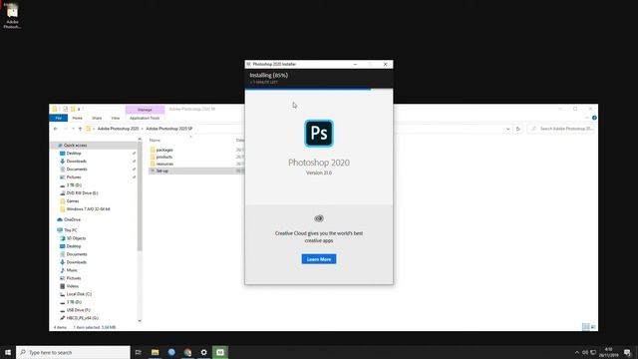This screenshot has height=359, width=638.
Task: Select the Set-up file
Action: [x=161, y=171]
